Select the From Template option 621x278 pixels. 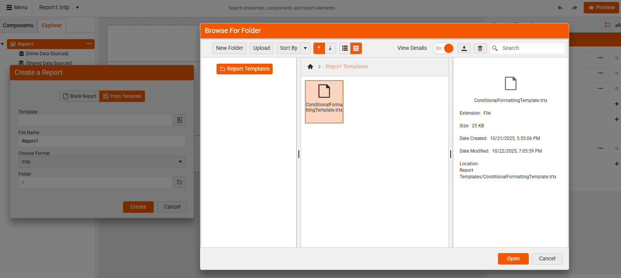(122, 96)
